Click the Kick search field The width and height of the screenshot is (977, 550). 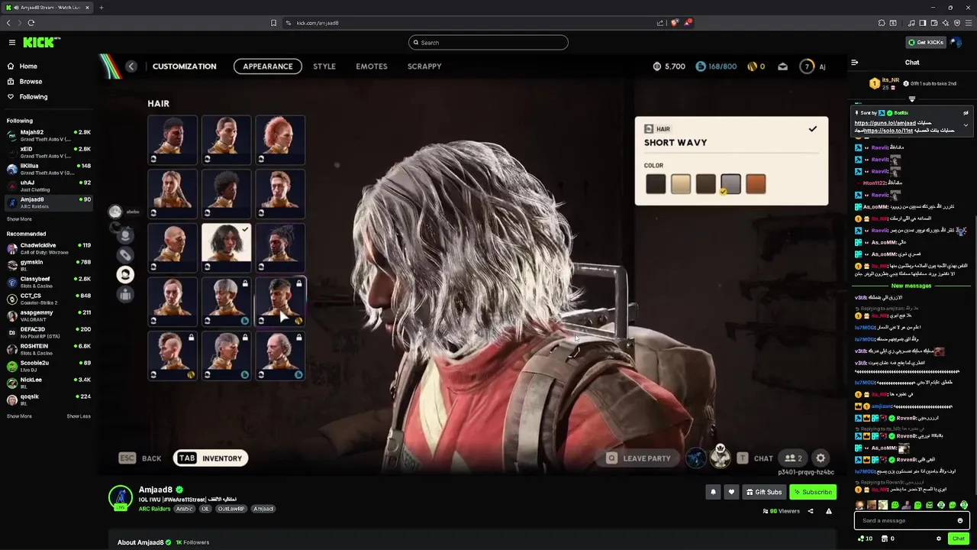pyautogui.click(x=488, y=43)
